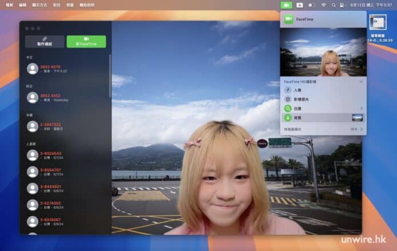Click avatar of contact 3852 4579

(32, 69)
